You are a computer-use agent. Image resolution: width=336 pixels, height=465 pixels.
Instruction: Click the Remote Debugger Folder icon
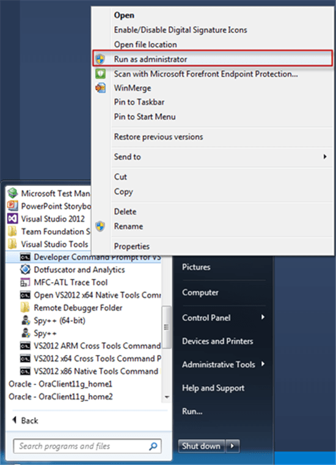click(25, 308)
